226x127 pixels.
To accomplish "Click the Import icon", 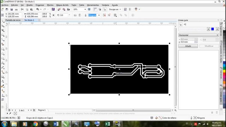I will (59, 10).
